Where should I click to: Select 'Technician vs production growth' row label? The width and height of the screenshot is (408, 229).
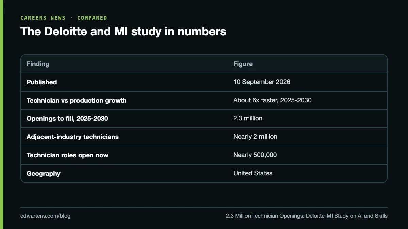click(x=76, y=100)
